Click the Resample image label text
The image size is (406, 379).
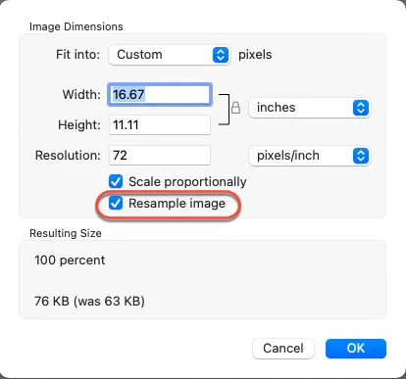point(177,204)
